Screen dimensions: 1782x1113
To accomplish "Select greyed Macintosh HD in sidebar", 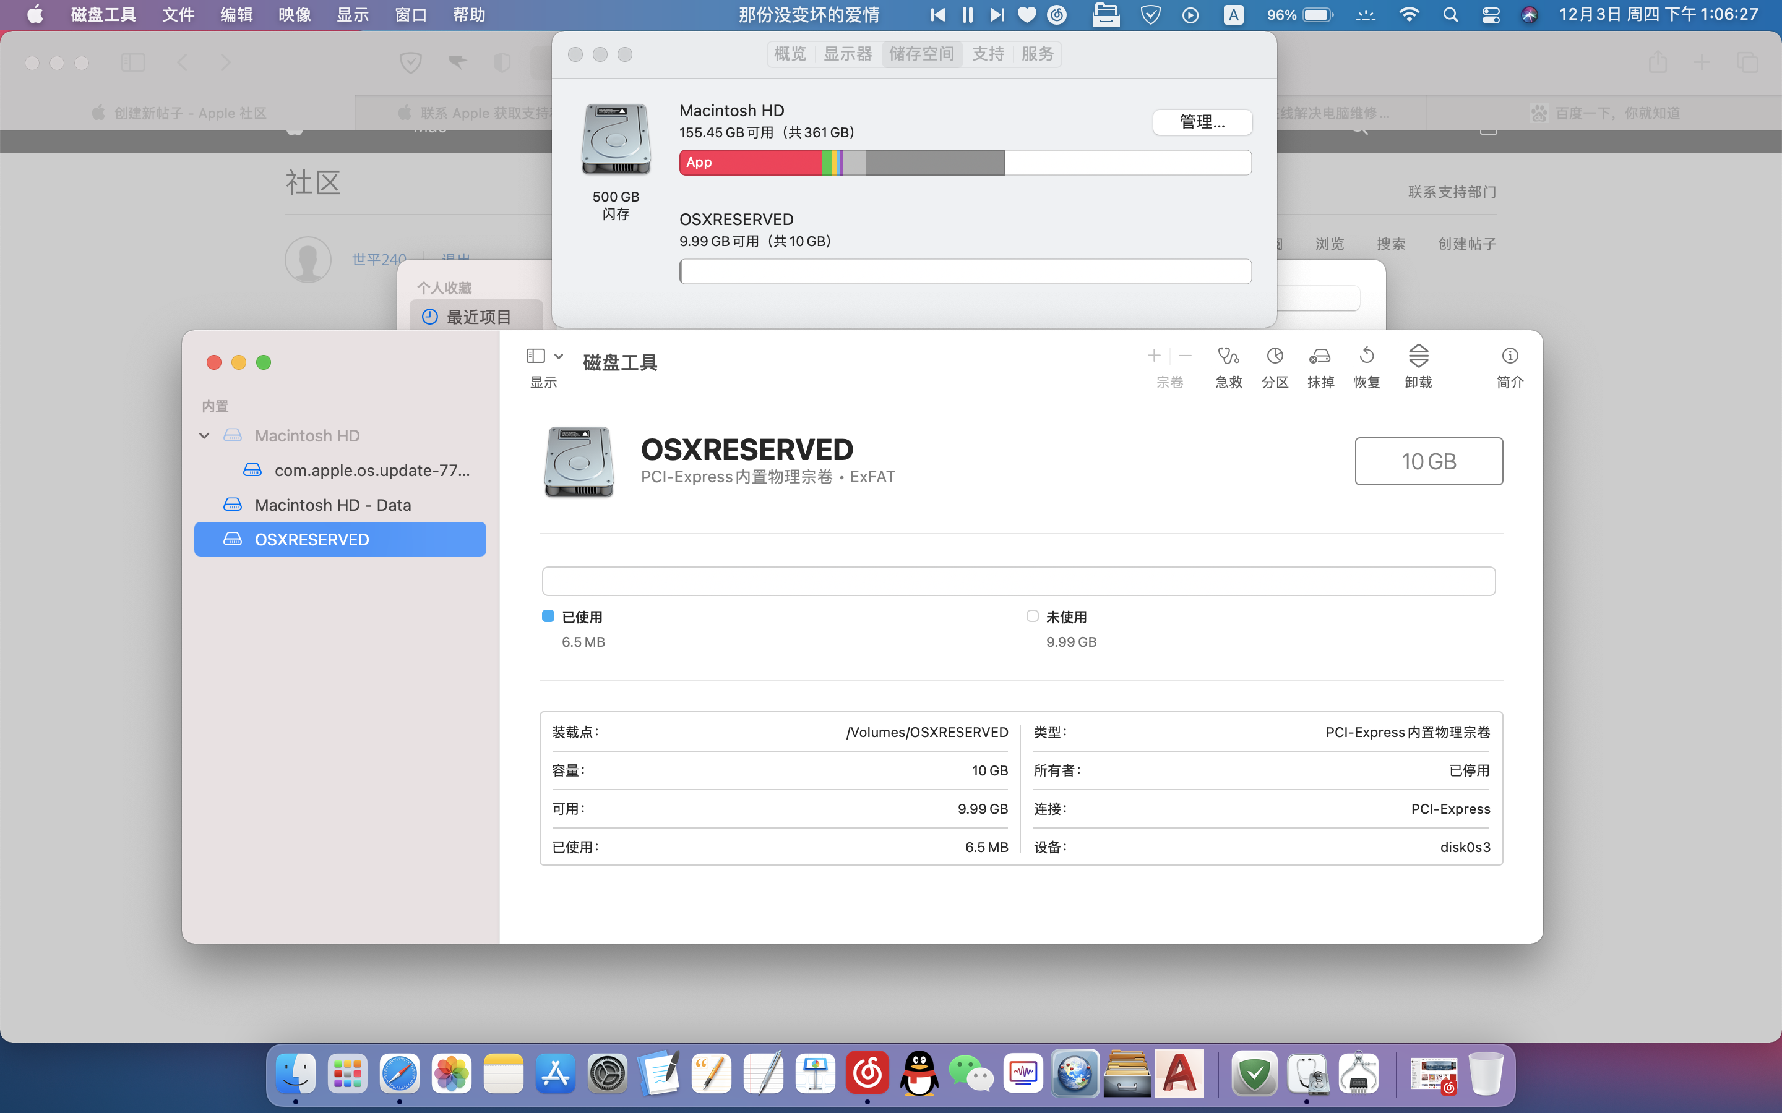I will tap(340, 436).
